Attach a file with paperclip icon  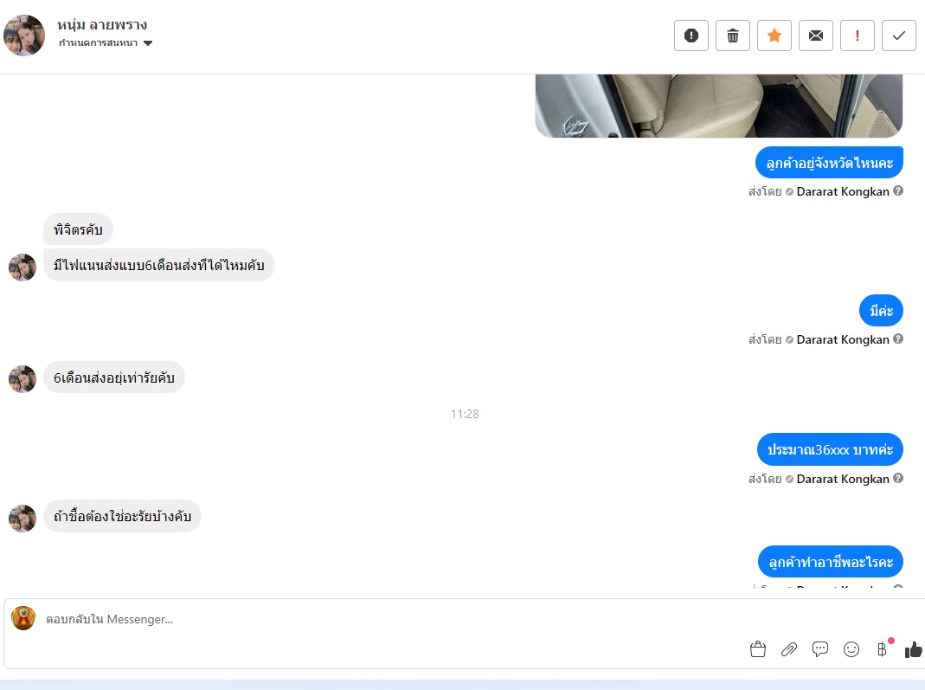[789, 649]
